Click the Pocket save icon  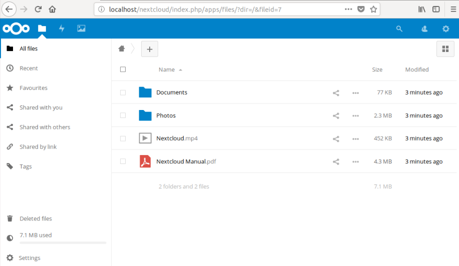coord(361,9)
